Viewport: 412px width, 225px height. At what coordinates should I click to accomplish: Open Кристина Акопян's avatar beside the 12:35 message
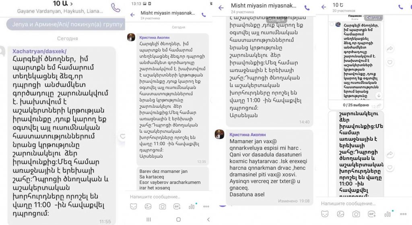131,37
